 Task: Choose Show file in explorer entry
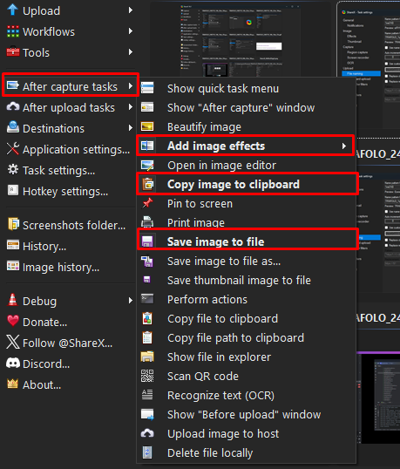(x=247, y=357)
